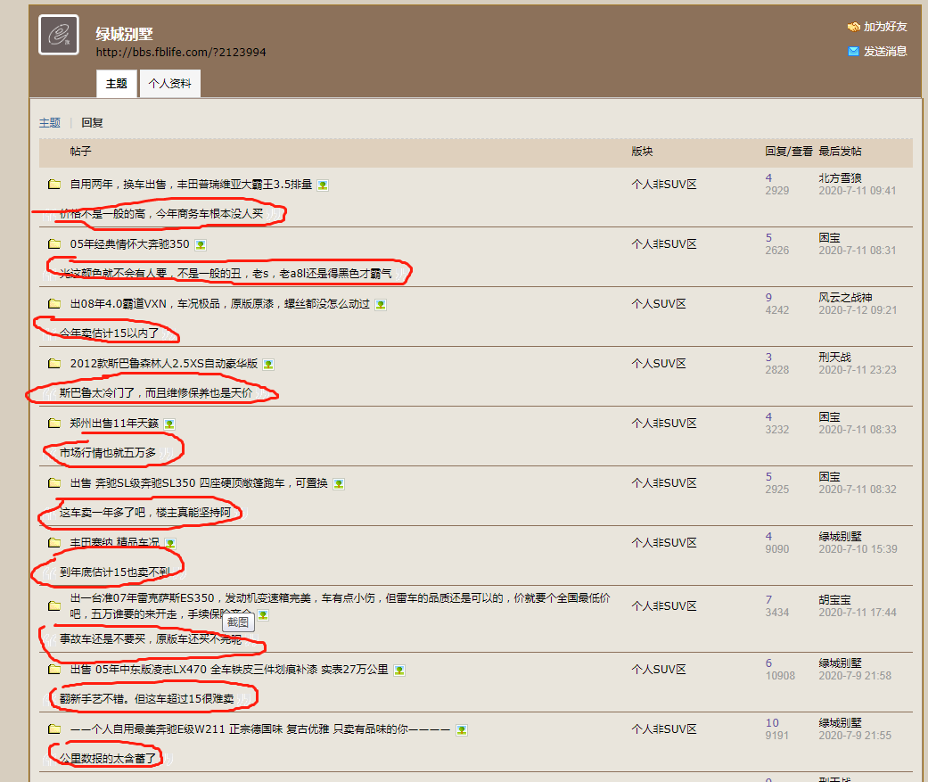Click image attachment icon after 手续保险齐全
Image resolution: width=928 pixels, height=782 pixels.
coord(263,615)
